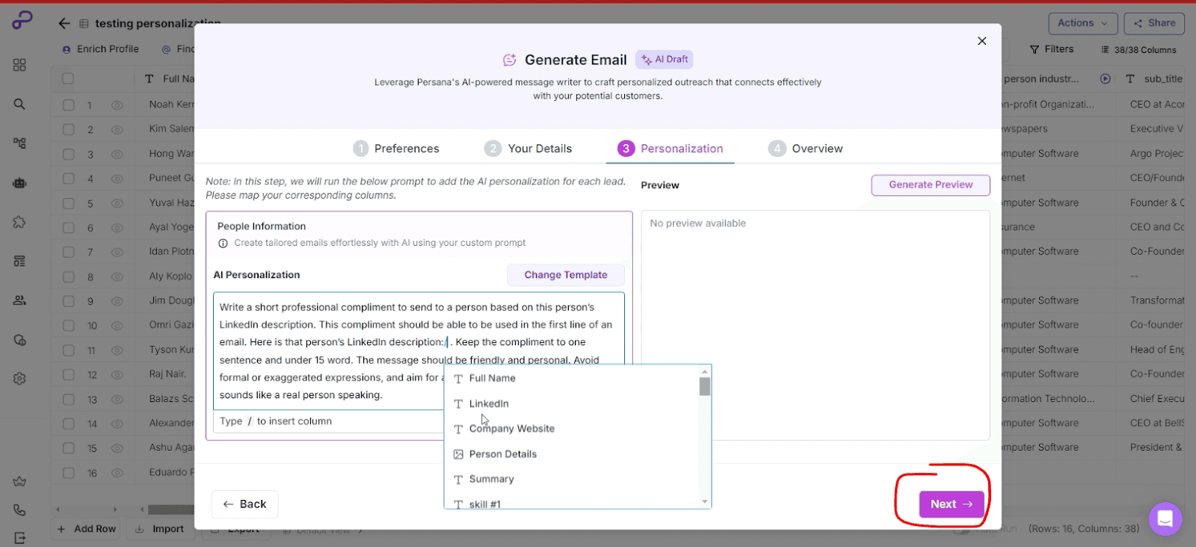Open the Enrich Profile menu item
The image size is (1196, 547).
coord(101,49)
